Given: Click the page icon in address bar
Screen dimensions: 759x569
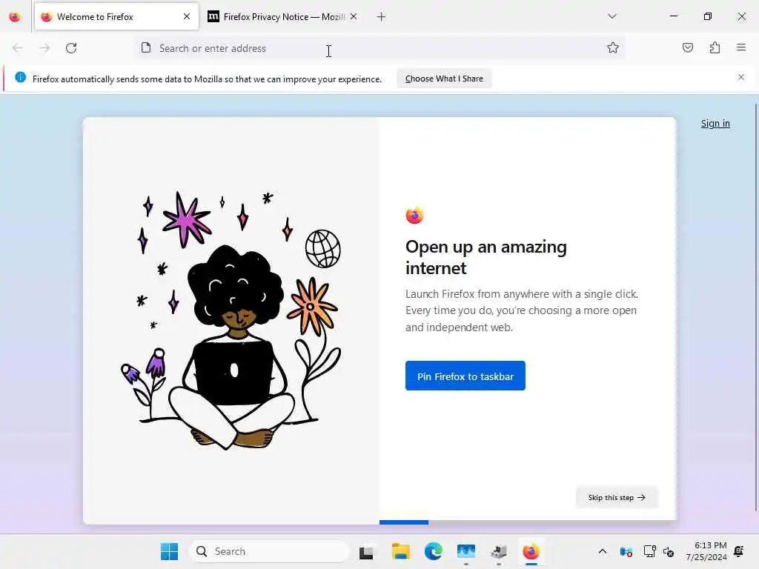Looking at the screenshot, I should click(x=146, y=48).
